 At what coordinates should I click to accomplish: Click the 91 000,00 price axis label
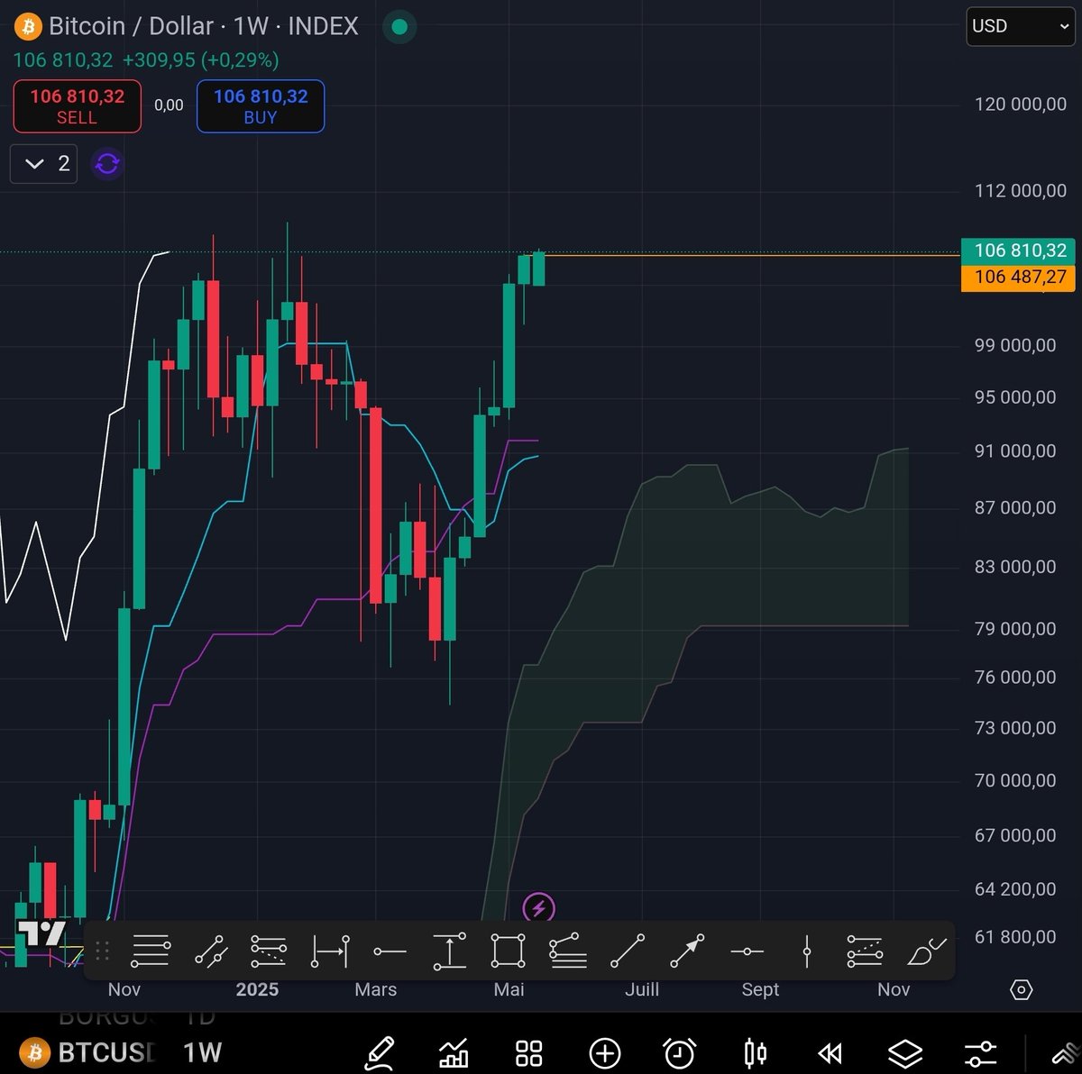(x=1014, y=451)
